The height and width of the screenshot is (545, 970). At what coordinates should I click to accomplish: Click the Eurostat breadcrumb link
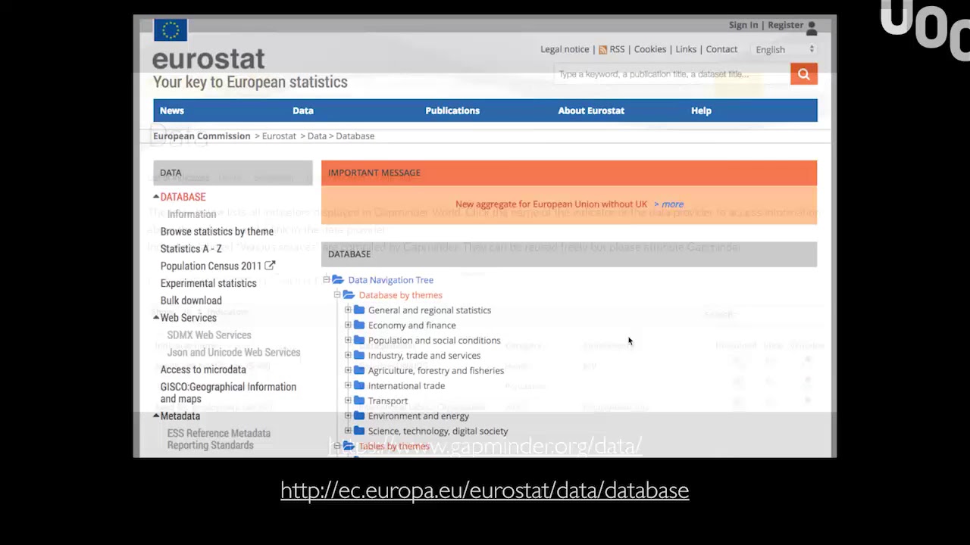279,136
